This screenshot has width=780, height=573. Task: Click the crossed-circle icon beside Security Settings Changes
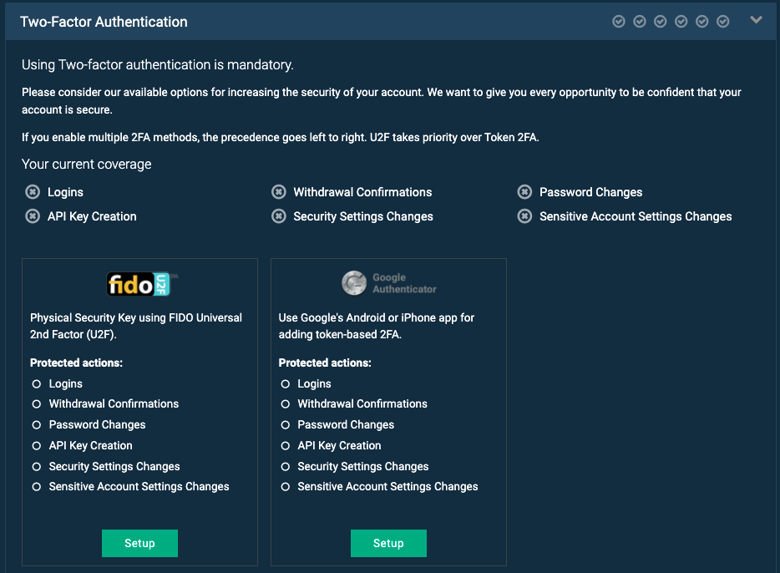pyautogui.click(x=279, y=216)
